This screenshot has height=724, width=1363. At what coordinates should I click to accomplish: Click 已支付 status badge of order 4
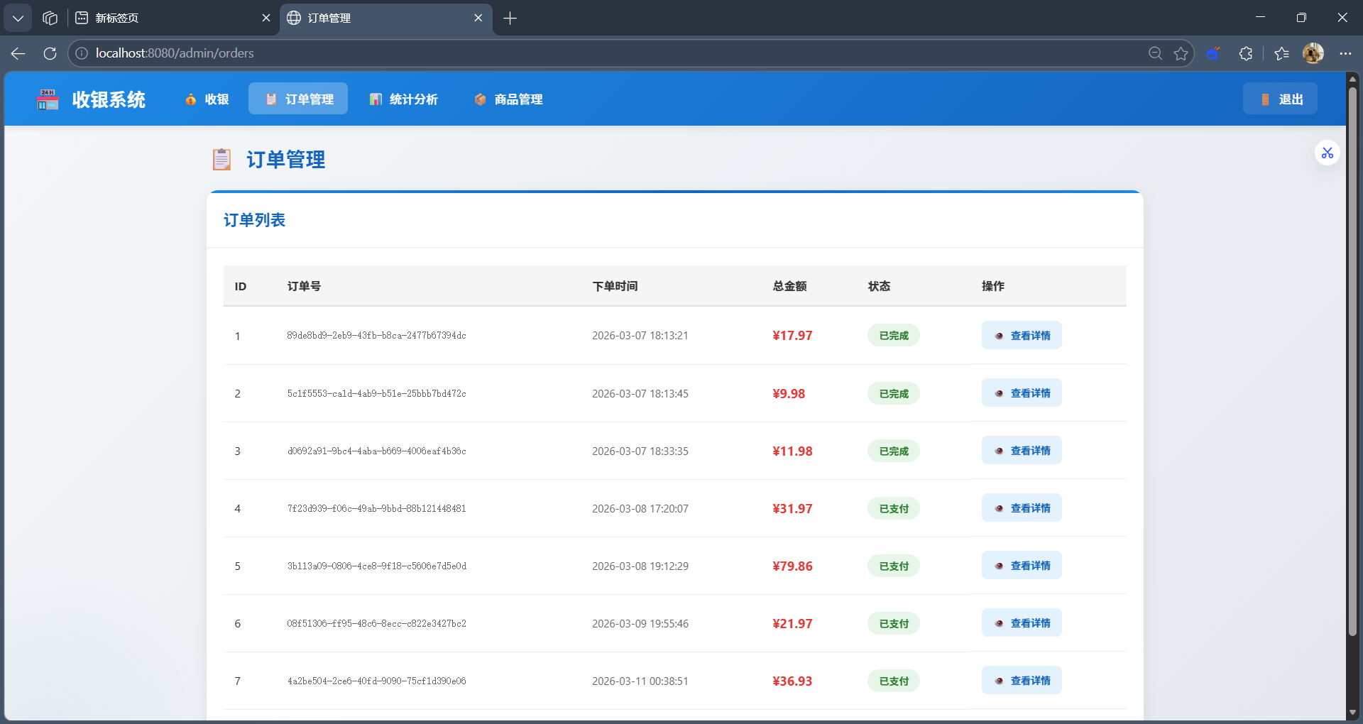[x=894, y=508]
